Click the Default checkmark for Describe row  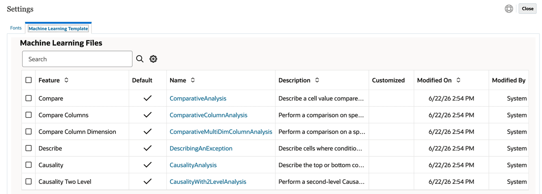pos(147,148)
